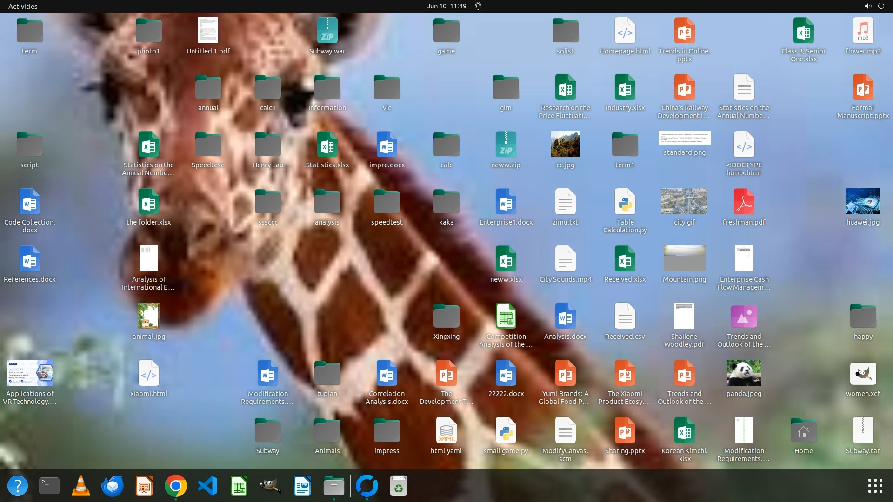Select the flower.mp3 audio file

[863, 31]
